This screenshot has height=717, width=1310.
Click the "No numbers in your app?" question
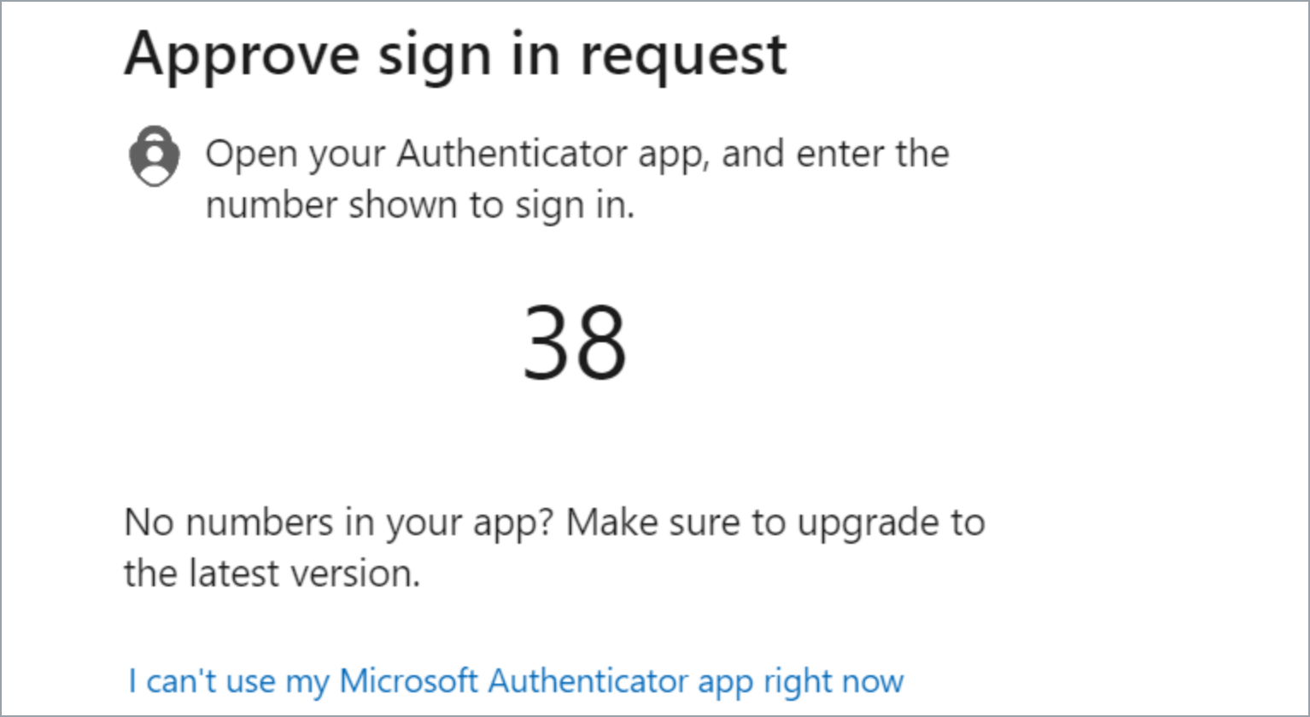[x=340, y=522]
